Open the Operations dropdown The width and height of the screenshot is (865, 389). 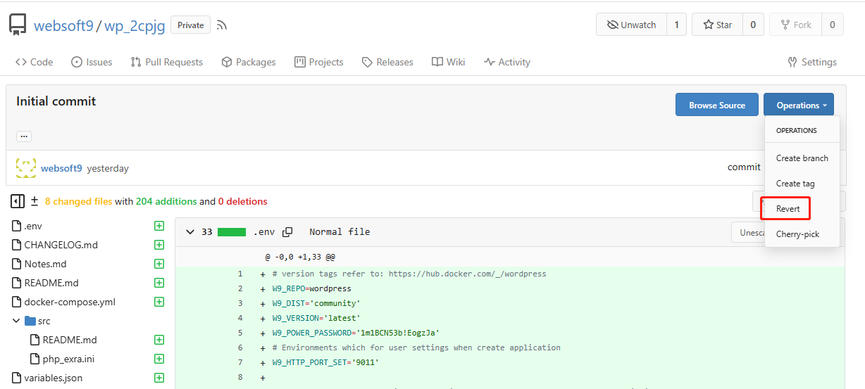click(798, 105)
